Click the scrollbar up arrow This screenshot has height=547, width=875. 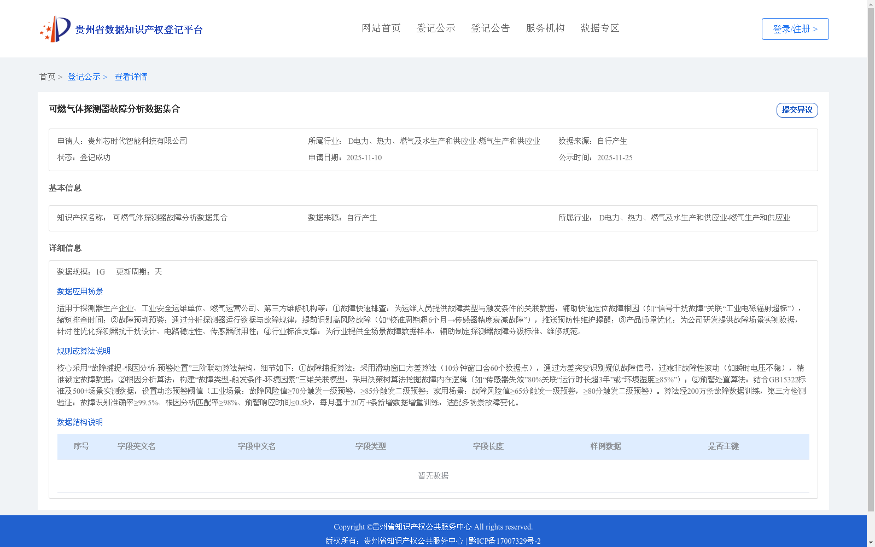[x=871, y=4]
